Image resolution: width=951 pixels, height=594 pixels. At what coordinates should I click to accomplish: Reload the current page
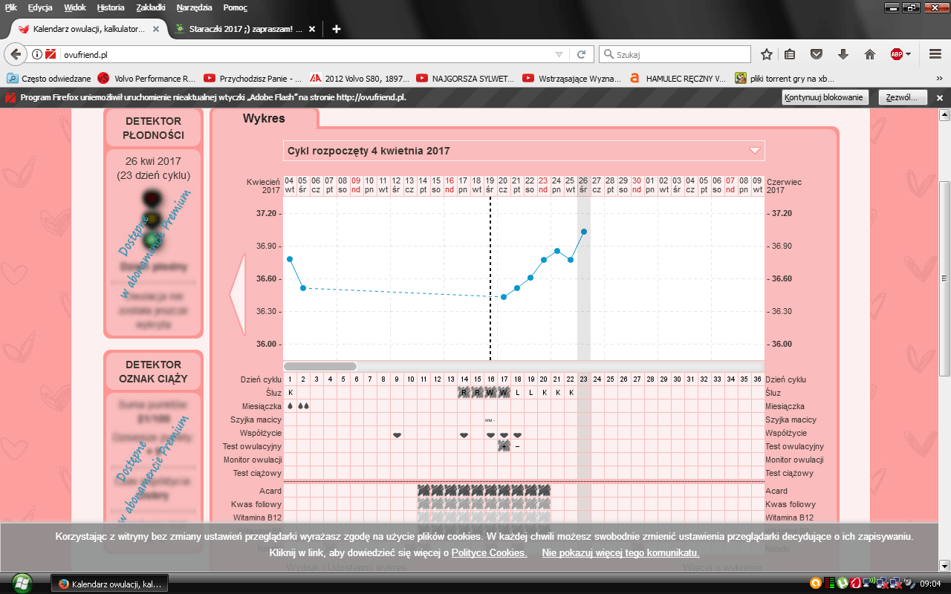[582, 54]
